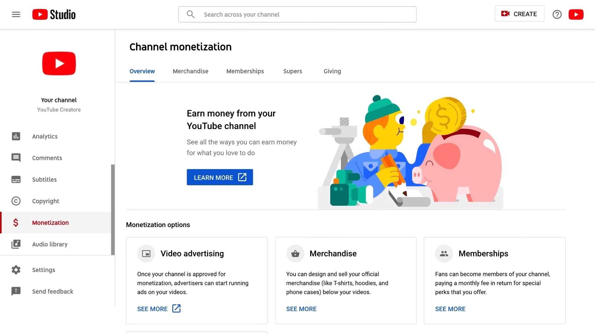Open the hamburger navigation menu icon
This screenshot has width=595, height=334.
(x=16, y=15)
